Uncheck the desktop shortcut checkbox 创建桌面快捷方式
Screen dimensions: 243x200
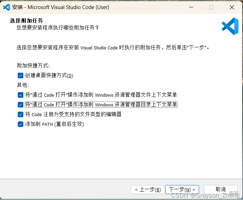click(x=21, y=75)
